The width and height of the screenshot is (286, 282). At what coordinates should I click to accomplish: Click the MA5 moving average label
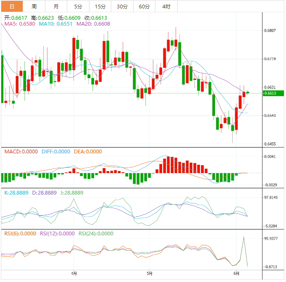[x=20, y=24]
